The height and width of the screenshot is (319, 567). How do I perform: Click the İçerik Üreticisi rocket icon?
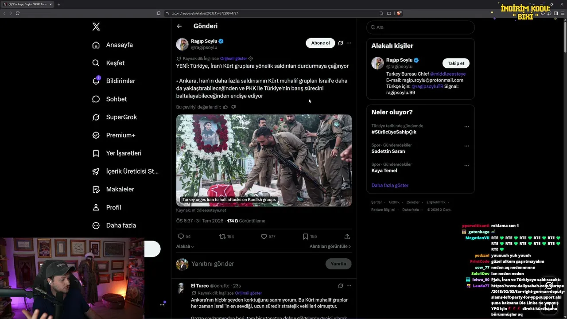(96, 171)
